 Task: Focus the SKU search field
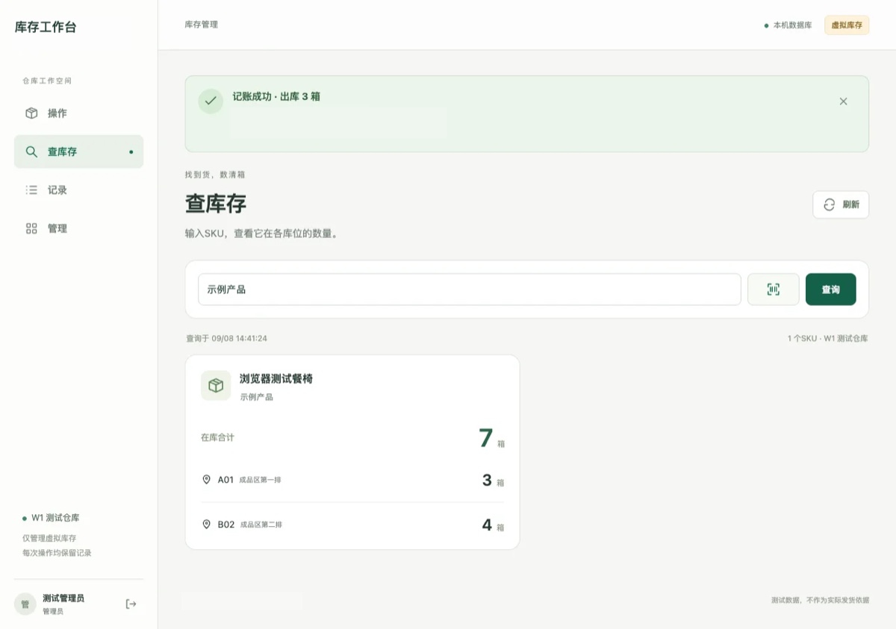point(469,290)
